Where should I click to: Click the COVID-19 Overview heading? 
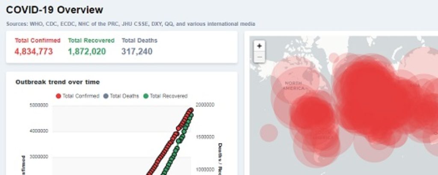tap(54, 10)
